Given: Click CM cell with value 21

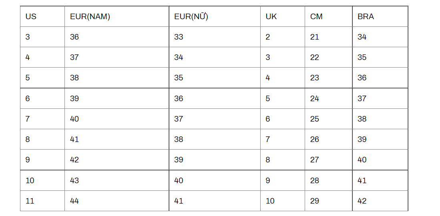Looking at the screenshot, I should pos(328,37).
